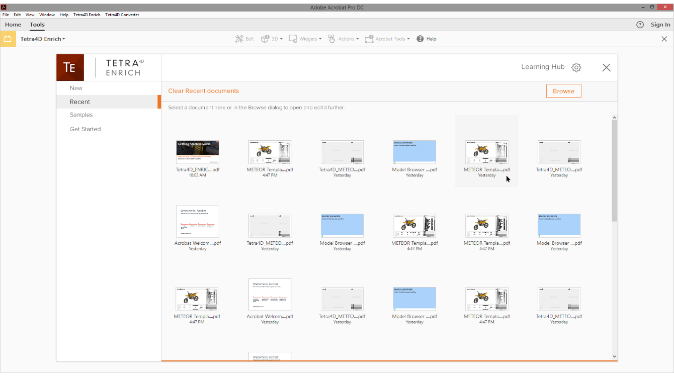Expand the Acrobat Tools dropdown arrow
674x377 pixels.
[408, 39]
